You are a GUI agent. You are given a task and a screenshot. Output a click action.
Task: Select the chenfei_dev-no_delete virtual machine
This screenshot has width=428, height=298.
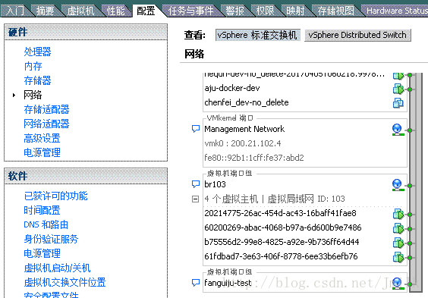[x=247, y=103]
